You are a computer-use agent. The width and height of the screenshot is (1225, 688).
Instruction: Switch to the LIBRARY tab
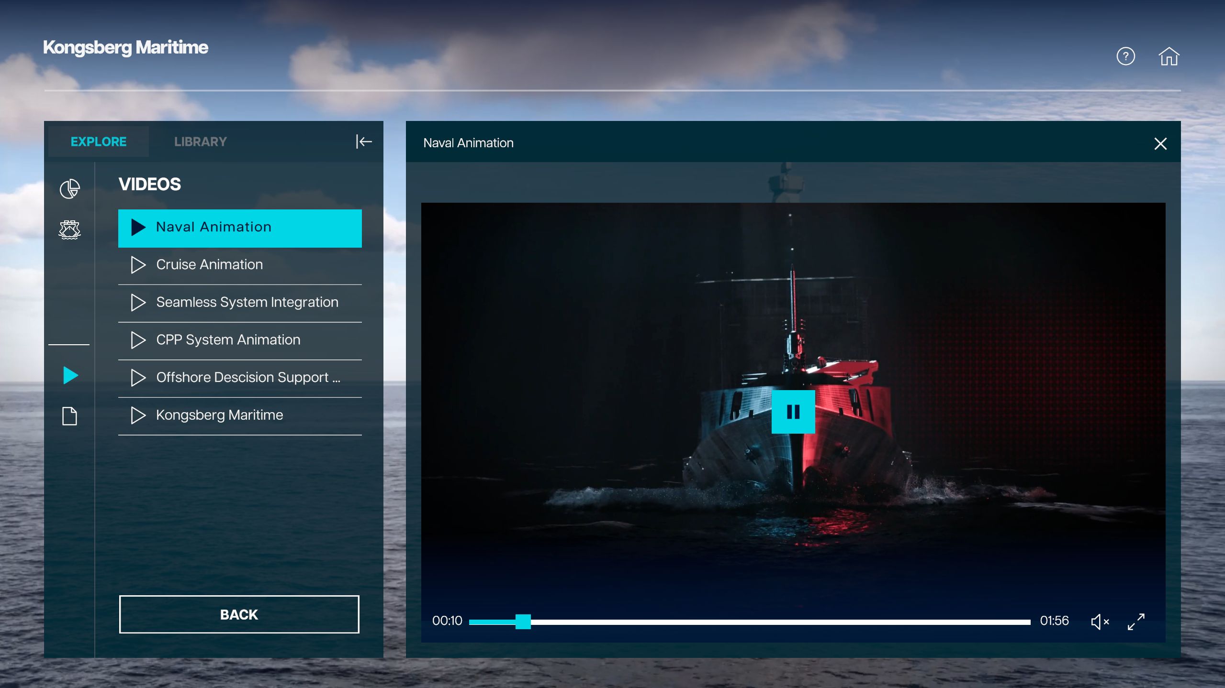coord(200,142)
